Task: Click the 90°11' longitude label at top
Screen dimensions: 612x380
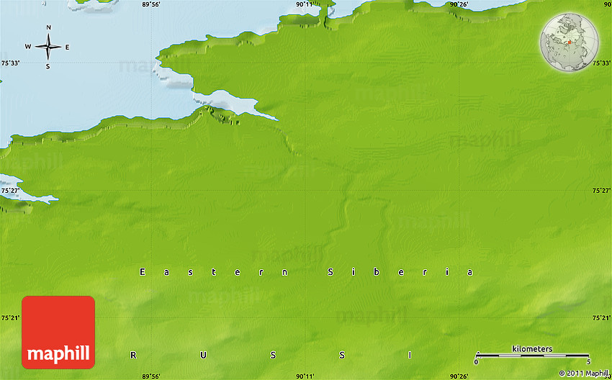Action: 305,4
